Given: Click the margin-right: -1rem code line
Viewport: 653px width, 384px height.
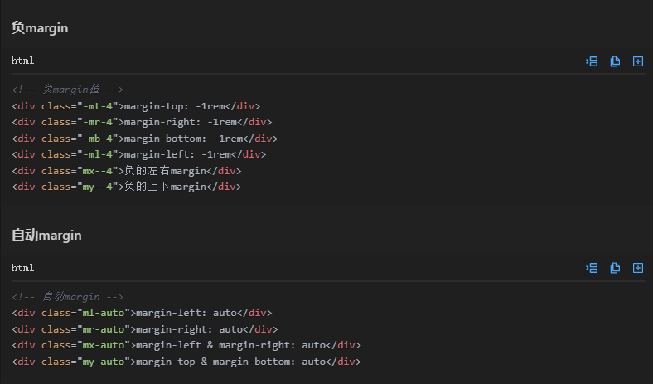Looking at the screenshot, I should pos(142,122).
